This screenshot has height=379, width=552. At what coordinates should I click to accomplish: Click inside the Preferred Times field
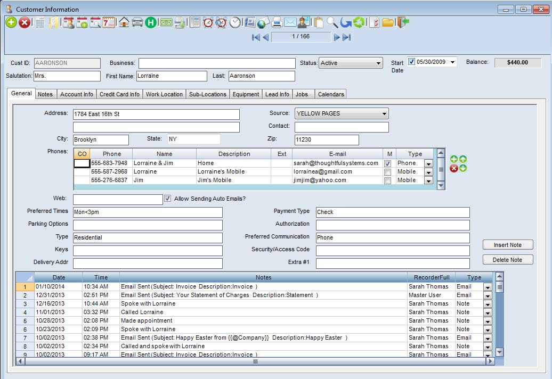(148, 212)
